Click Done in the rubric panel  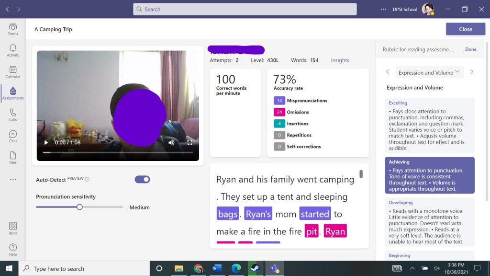[x=470, y=49]
